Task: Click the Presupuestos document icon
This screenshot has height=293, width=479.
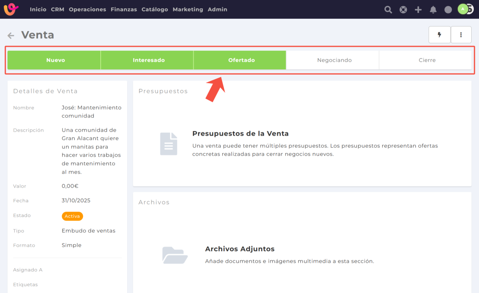Action: pyautogui.click(x=168, y=144)
